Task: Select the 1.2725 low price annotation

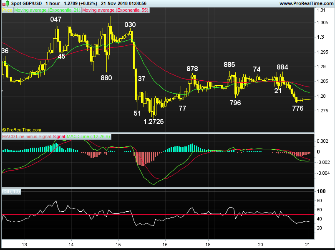Action: (153, 122)
